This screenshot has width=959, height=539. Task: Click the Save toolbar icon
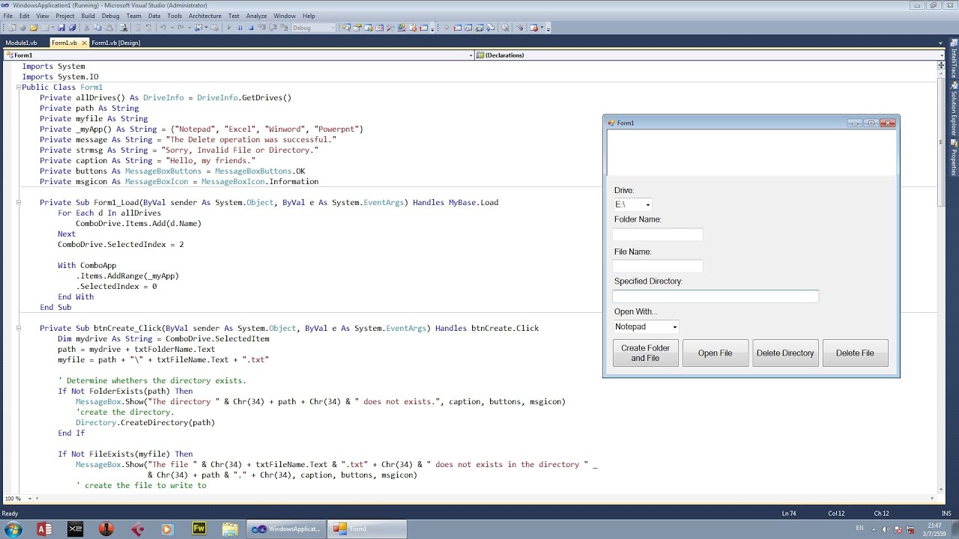[61, 28]
